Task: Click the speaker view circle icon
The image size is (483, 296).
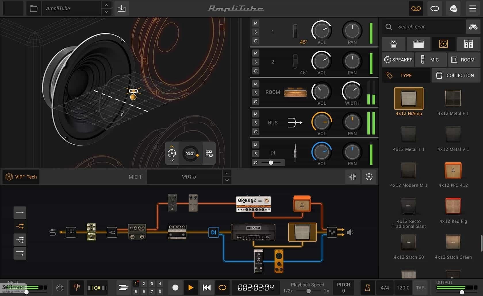Action: pos(369,177)
